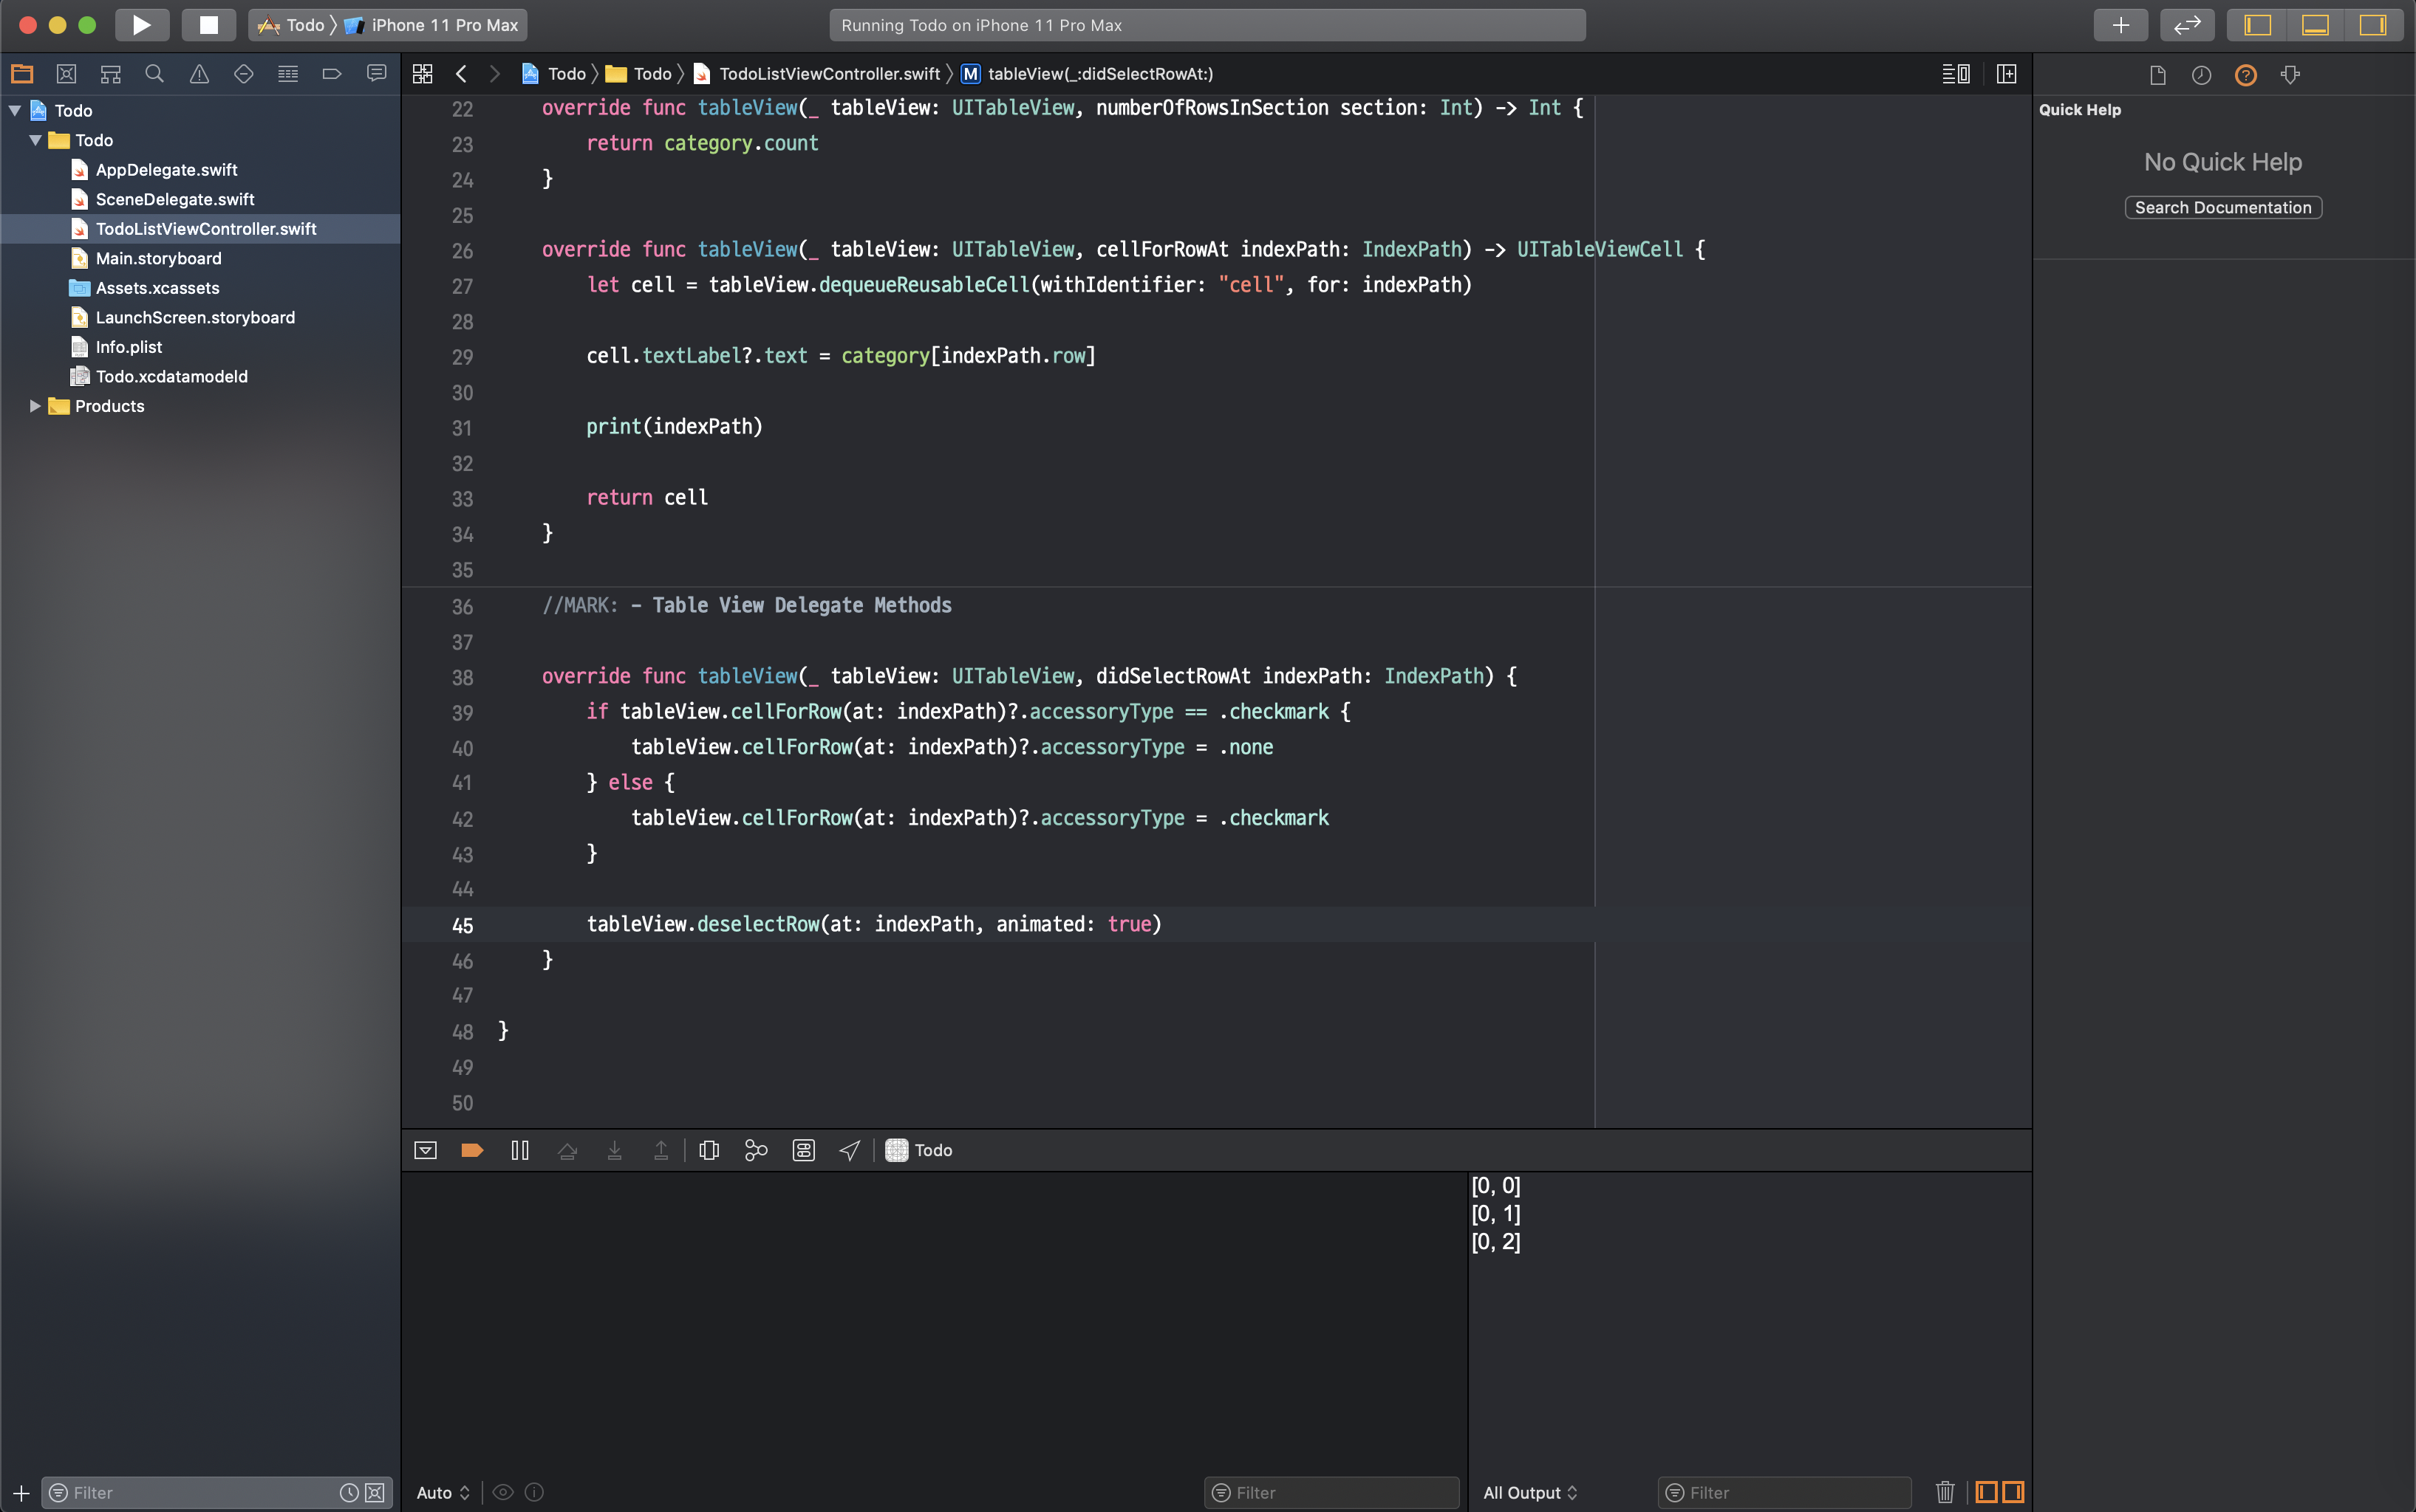Open the Find navigator (magnifier icon)

pos(154,74)
